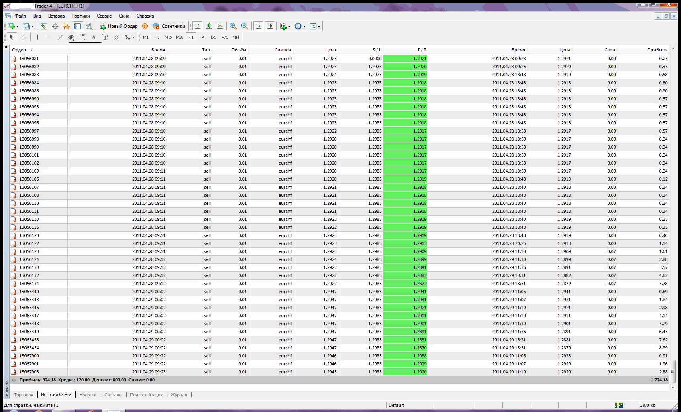The width and height of the screenshot is (681, 412).
Task: Click the Profiles icon
Action: (26, 26)
